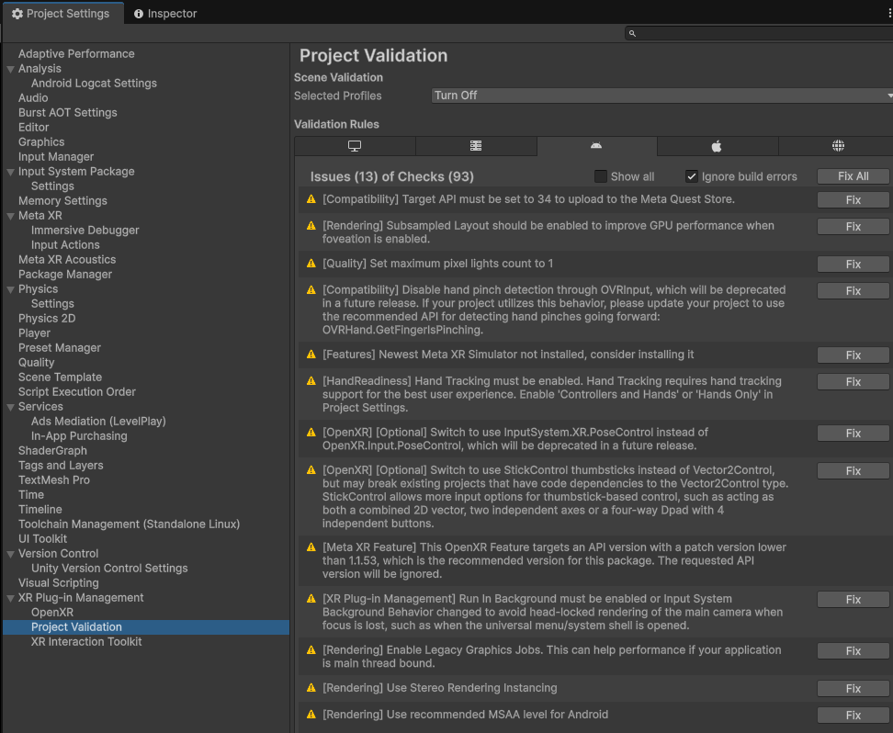Collapse the Services category
The height and width of the screenshot is (733, 893).
(x=10, y=407)
